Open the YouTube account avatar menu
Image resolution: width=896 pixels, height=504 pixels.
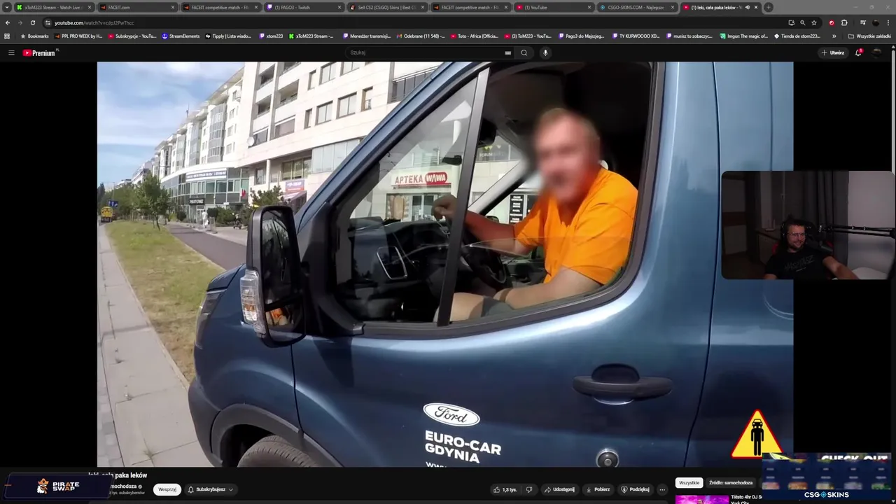click(876, 52)
